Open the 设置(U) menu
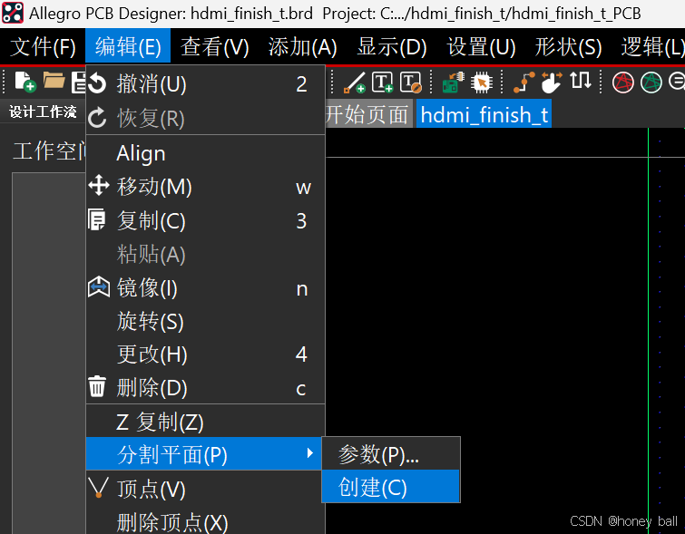The image size is (685, 534). pos(481,47)
